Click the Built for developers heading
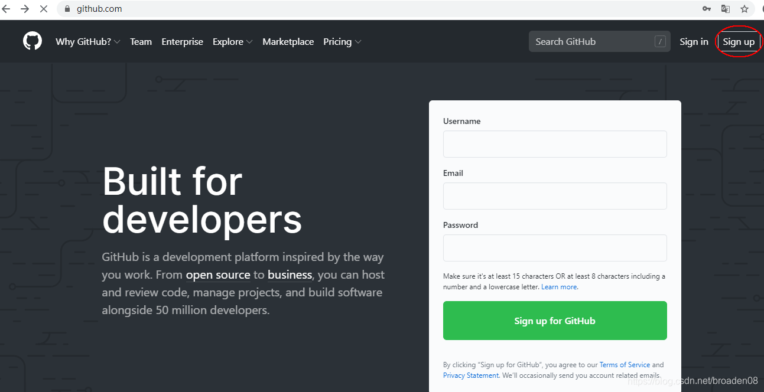 202,200
